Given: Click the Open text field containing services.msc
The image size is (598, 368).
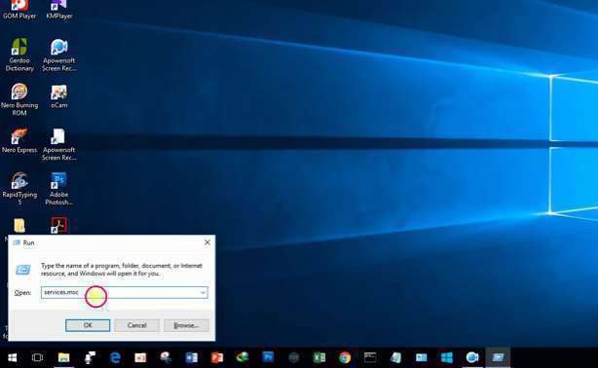Looking at the screenshot, I should click(125, 292).
